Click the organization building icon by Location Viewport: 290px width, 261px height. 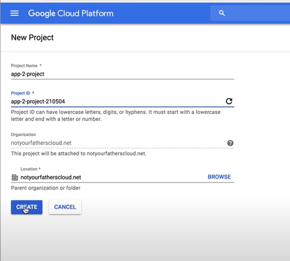pyautogui.click(x=15, y=178)
